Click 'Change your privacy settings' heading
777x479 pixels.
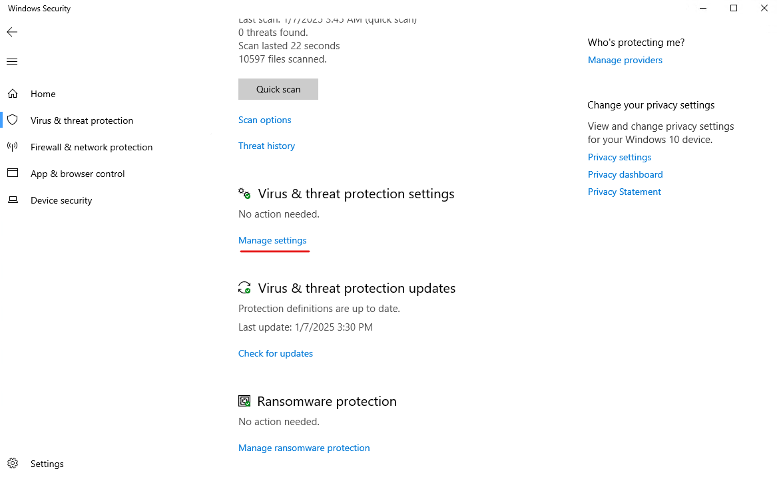coord(651,105)
